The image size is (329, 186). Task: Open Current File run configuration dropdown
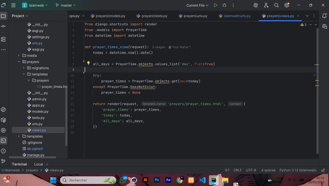(x=197, y=5)
